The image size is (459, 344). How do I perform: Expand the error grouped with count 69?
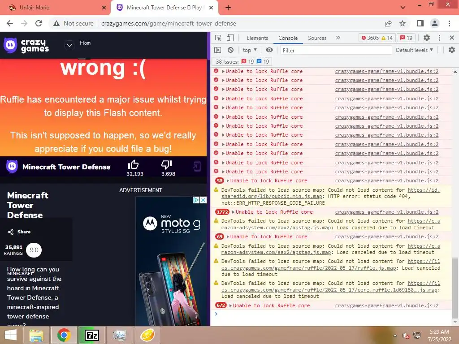(228, 236)
